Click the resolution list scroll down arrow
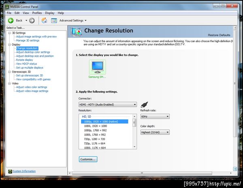 (x=134, y=147)
